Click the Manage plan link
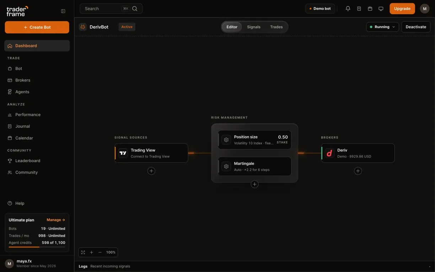Image resolution: width=435 pixels, height=272 pixels. 56,220
